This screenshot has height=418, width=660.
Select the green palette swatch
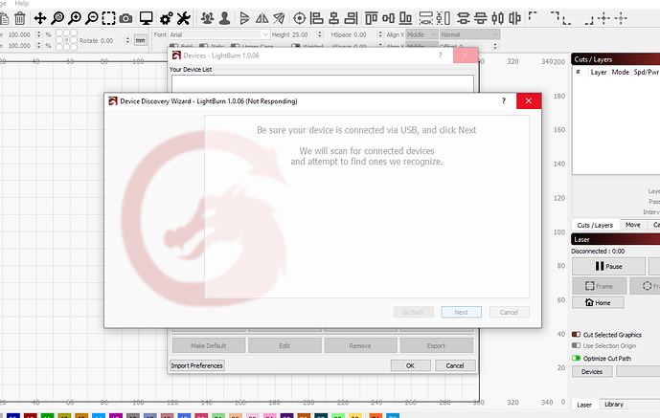coord(47,415)
